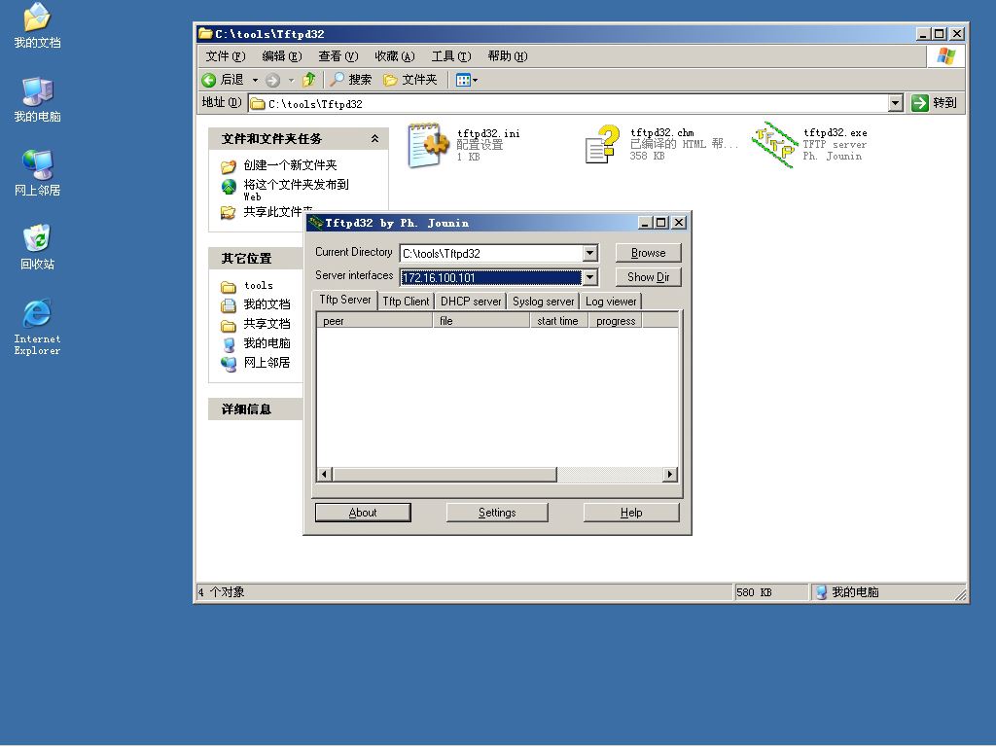996x747 pixels.
Task: Switch to the DHCP server tab
Action: point(471,302)
